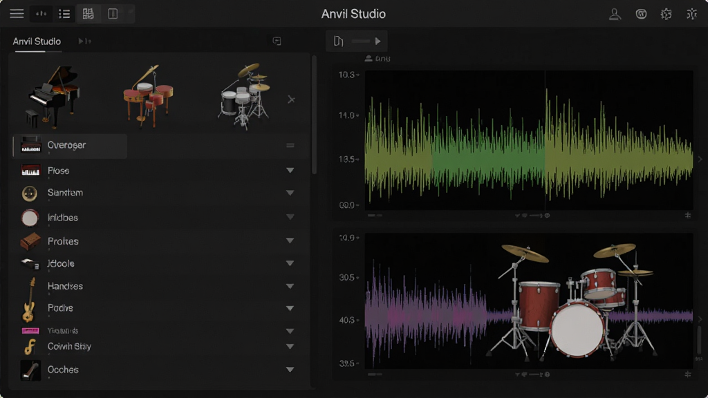This screenshot has width=708, height=398.
Task: Select the Handses instrument label
Action: [x=65, y=286]
